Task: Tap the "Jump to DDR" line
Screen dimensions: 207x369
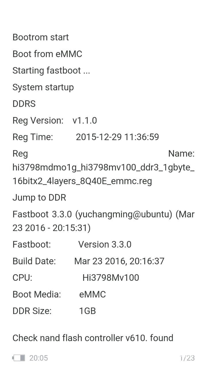Action: [x=39, y=198]
